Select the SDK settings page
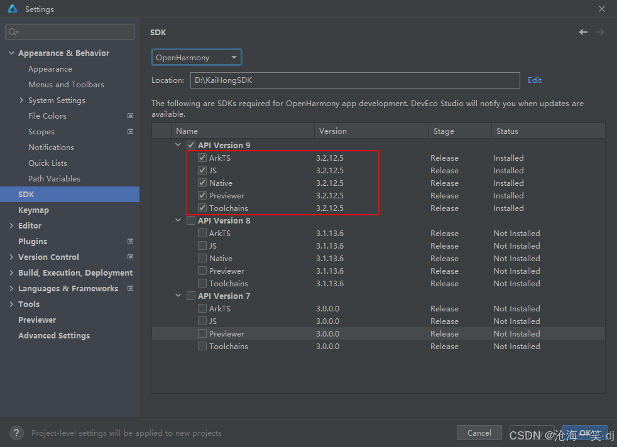Viewport: 617px width, 447px height. [70, 194]
